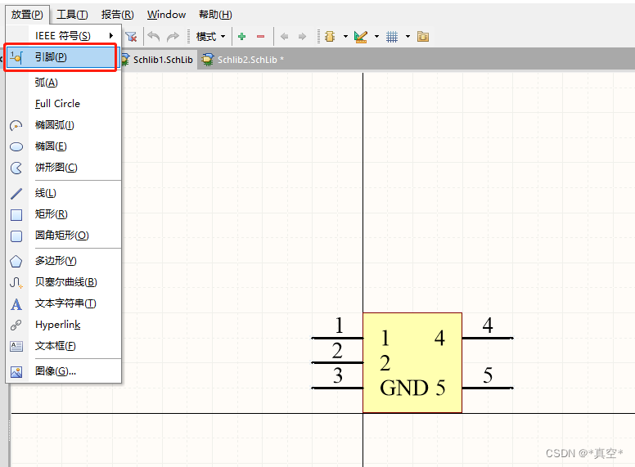Click the yellow chip IEEE symbol icon
This screenshot has height=467, width=635.
click(x=330, y=37)
